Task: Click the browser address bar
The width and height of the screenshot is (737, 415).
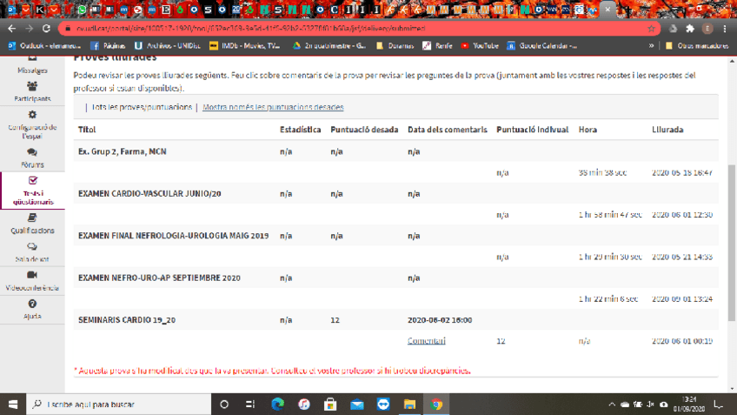Action: [x=348, y=28]
